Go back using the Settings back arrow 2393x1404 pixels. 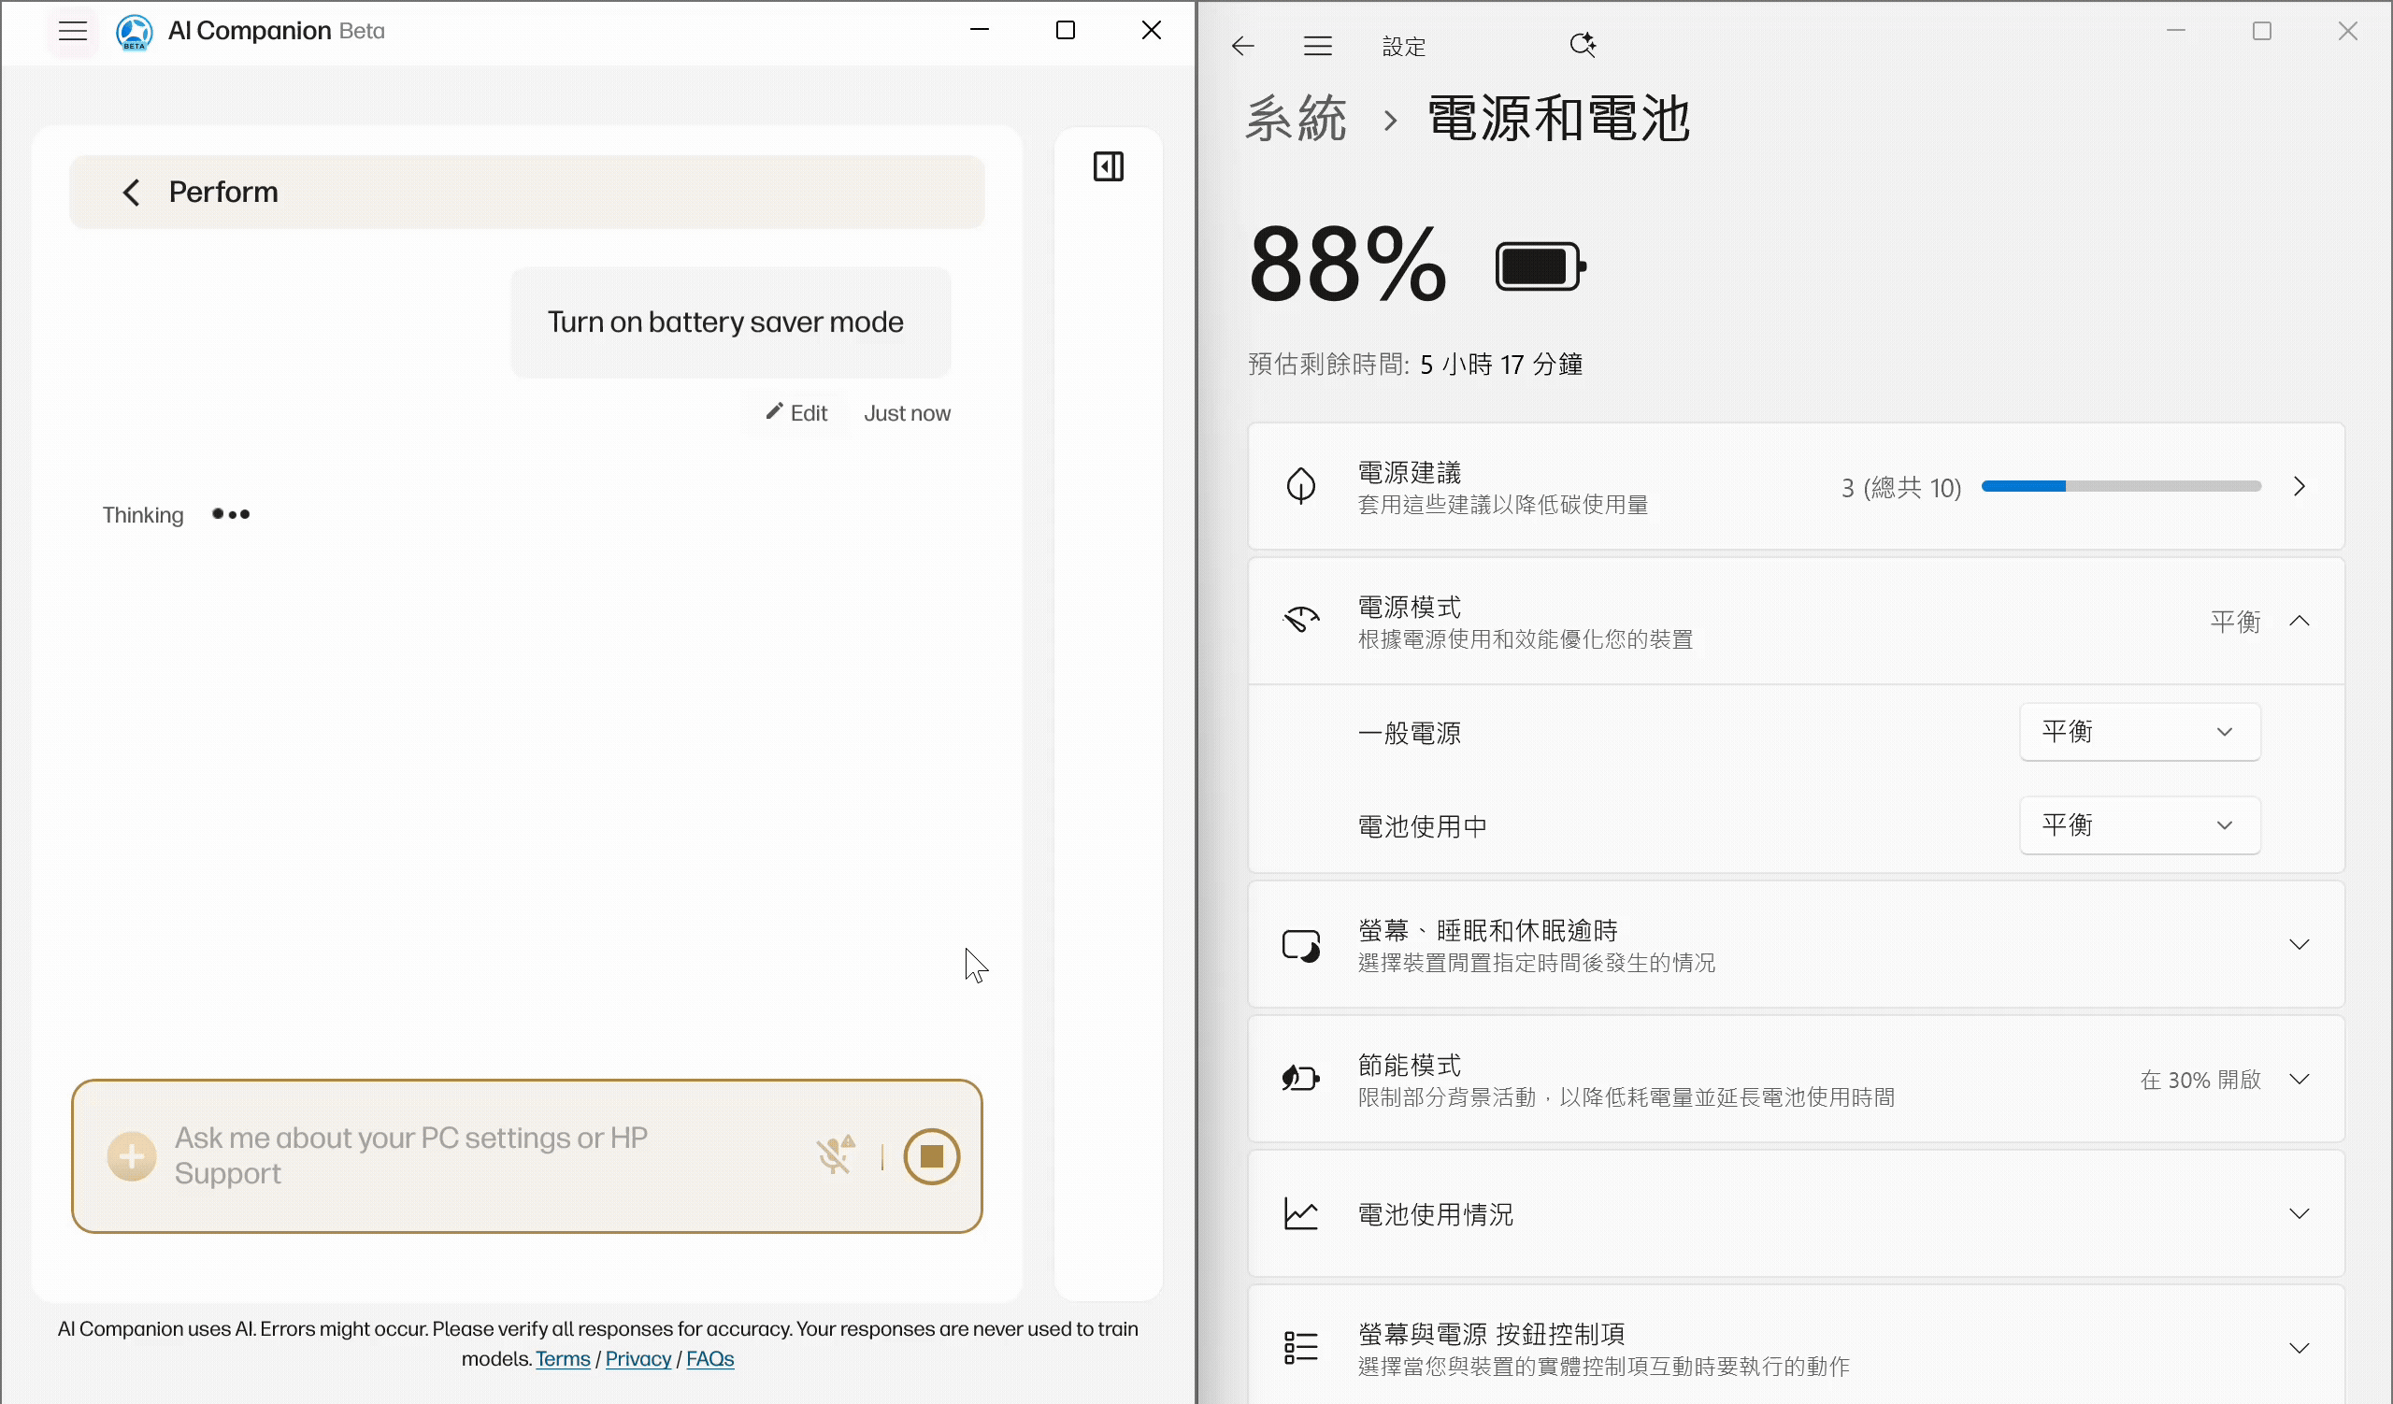click(1242, 46)
